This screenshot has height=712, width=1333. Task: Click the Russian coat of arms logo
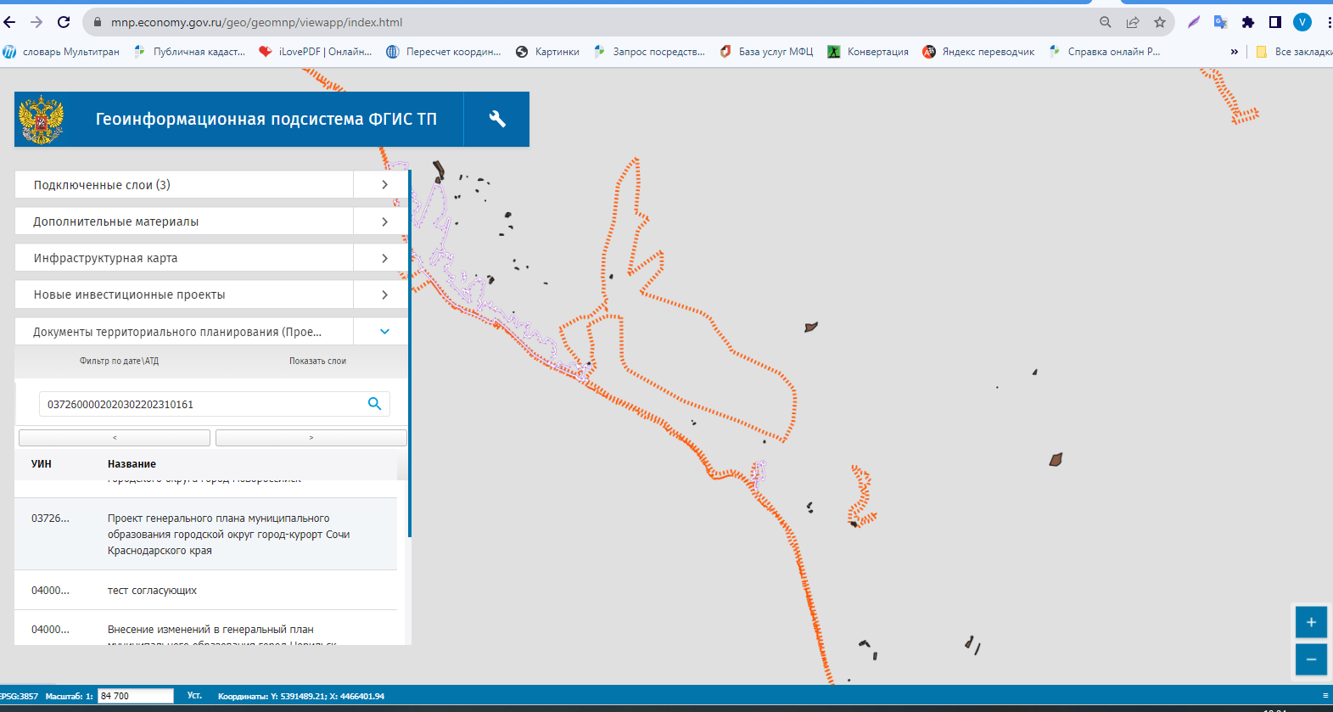[42, 120]
